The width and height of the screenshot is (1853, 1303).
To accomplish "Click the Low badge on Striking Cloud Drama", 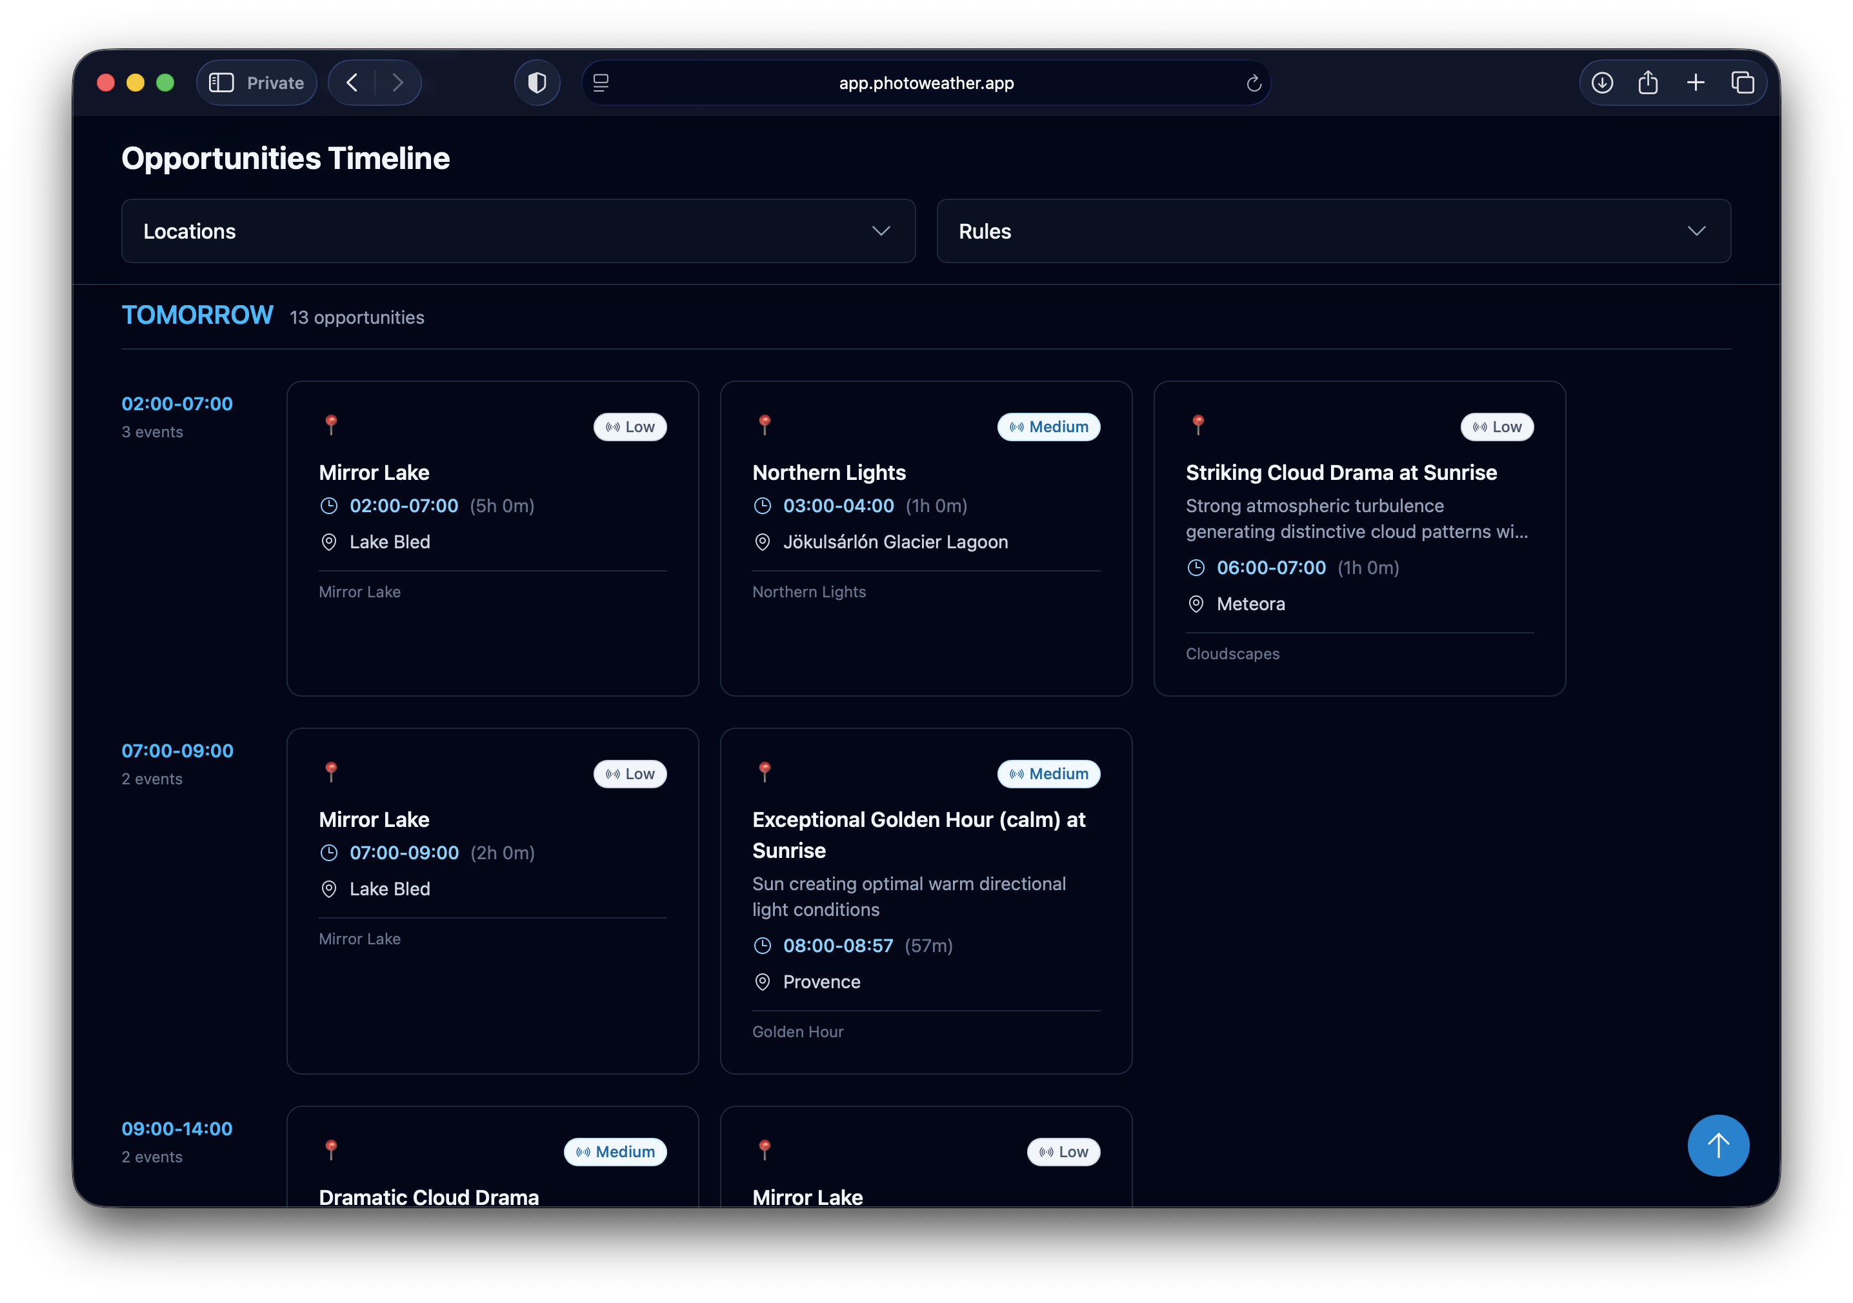I will pos(1496,427).
